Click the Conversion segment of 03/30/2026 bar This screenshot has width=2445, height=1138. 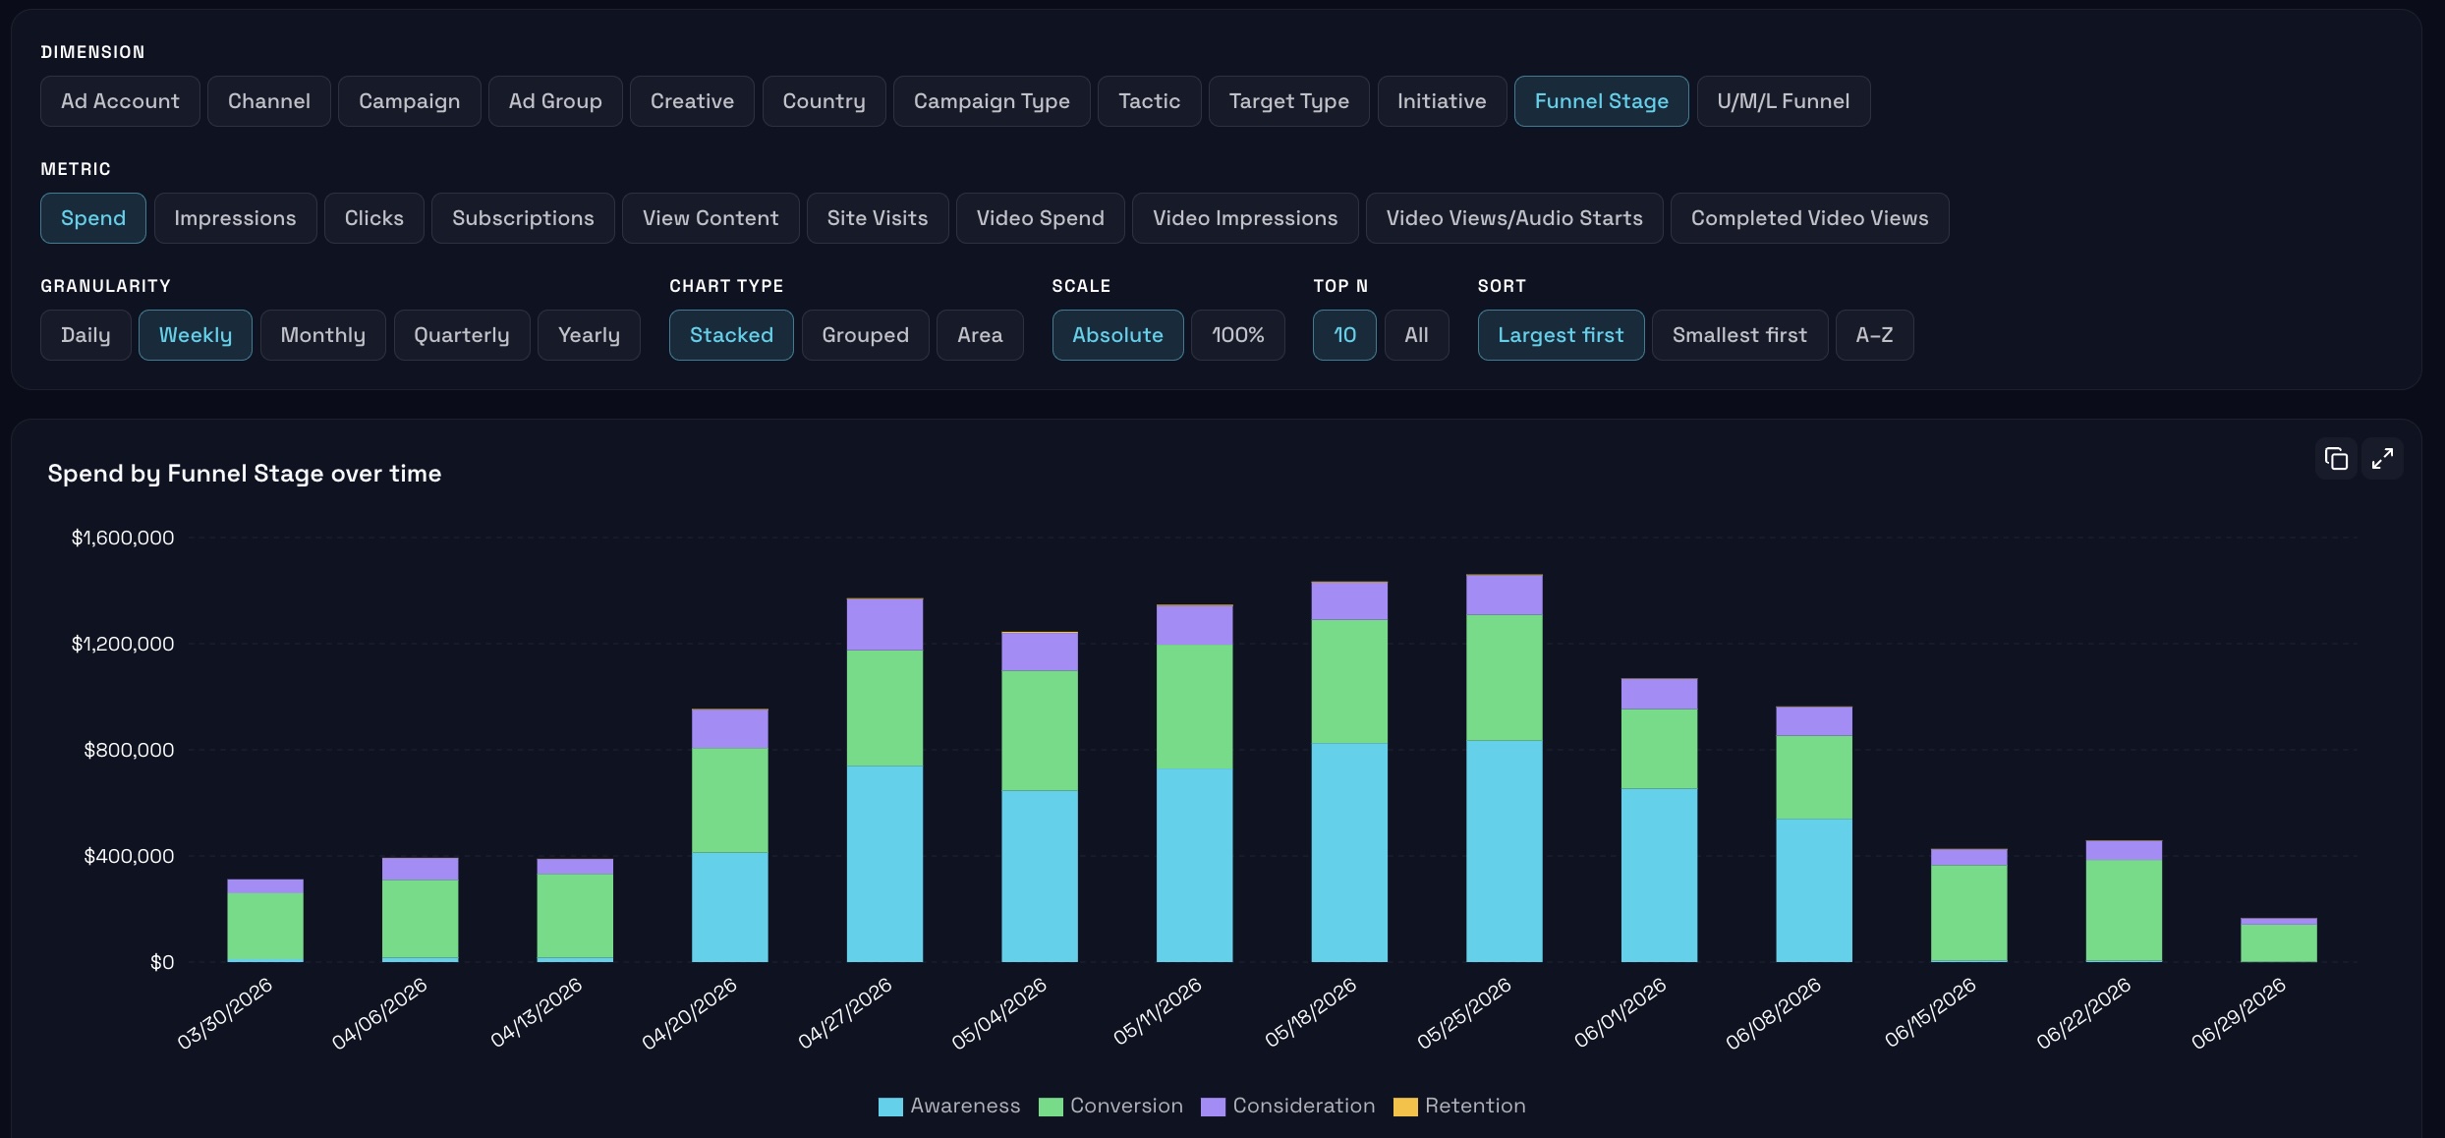(265, 927)
